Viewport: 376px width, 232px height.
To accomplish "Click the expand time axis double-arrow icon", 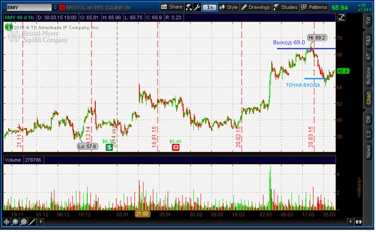I will click(x=359, y=222).
